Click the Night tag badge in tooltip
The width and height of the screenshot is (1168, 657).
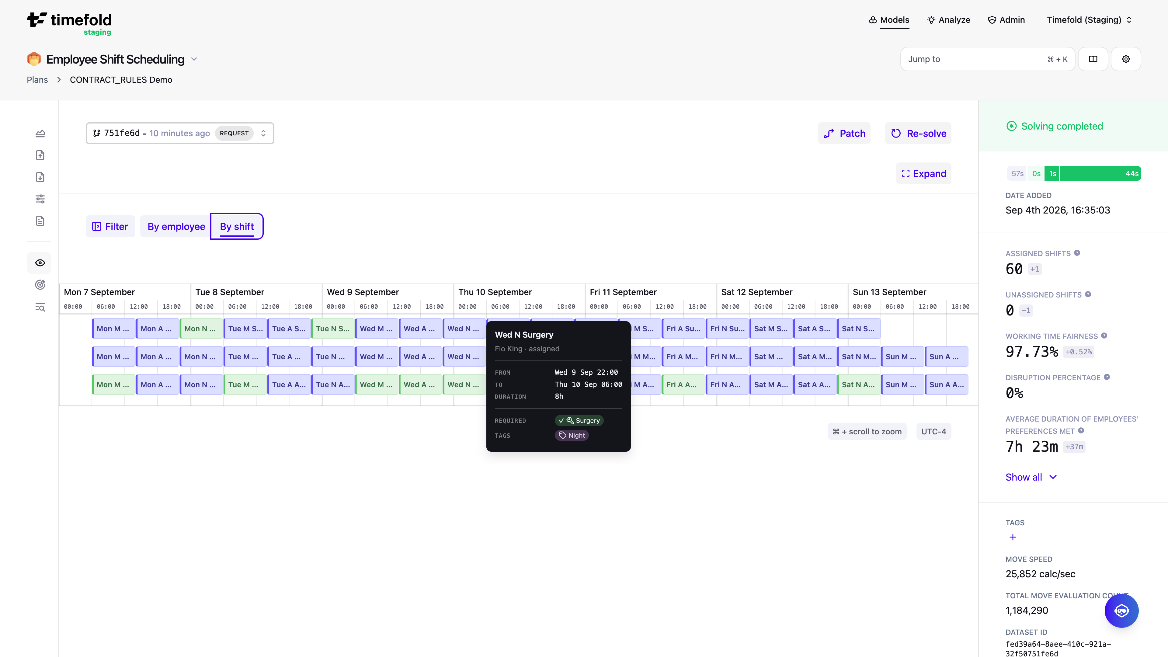572,435
